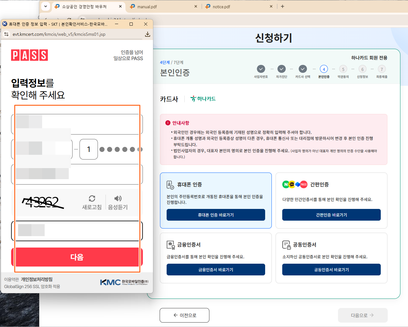Screen dimensions: 408x327
Task: Click the 인증을 넘어 일상으로 PASS slogan
Action: click(x=128, y=55)
